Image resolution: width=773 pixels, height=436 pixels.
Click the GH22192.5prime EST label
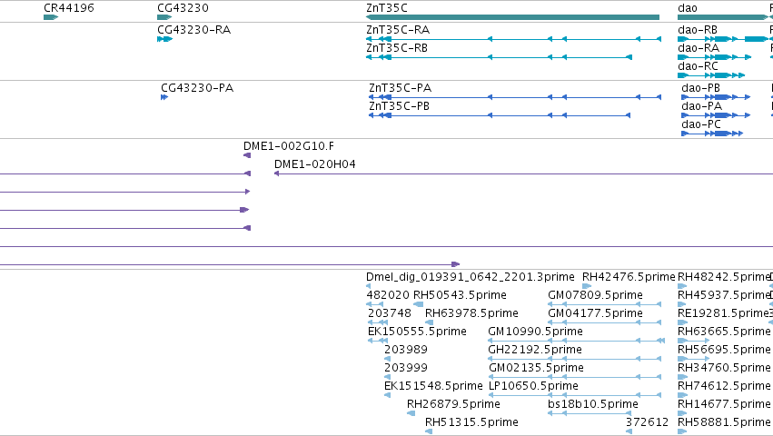click(535, 350)
